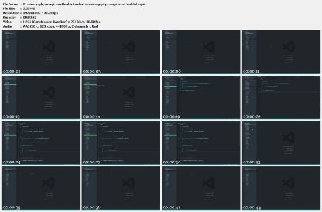Screen dimensions: 322x212
Task: Select the frame at 00:00:08
Action: [201, 52]
